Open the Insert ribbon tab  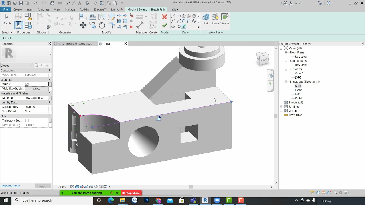pyautogui.click(x=30, y=9)
